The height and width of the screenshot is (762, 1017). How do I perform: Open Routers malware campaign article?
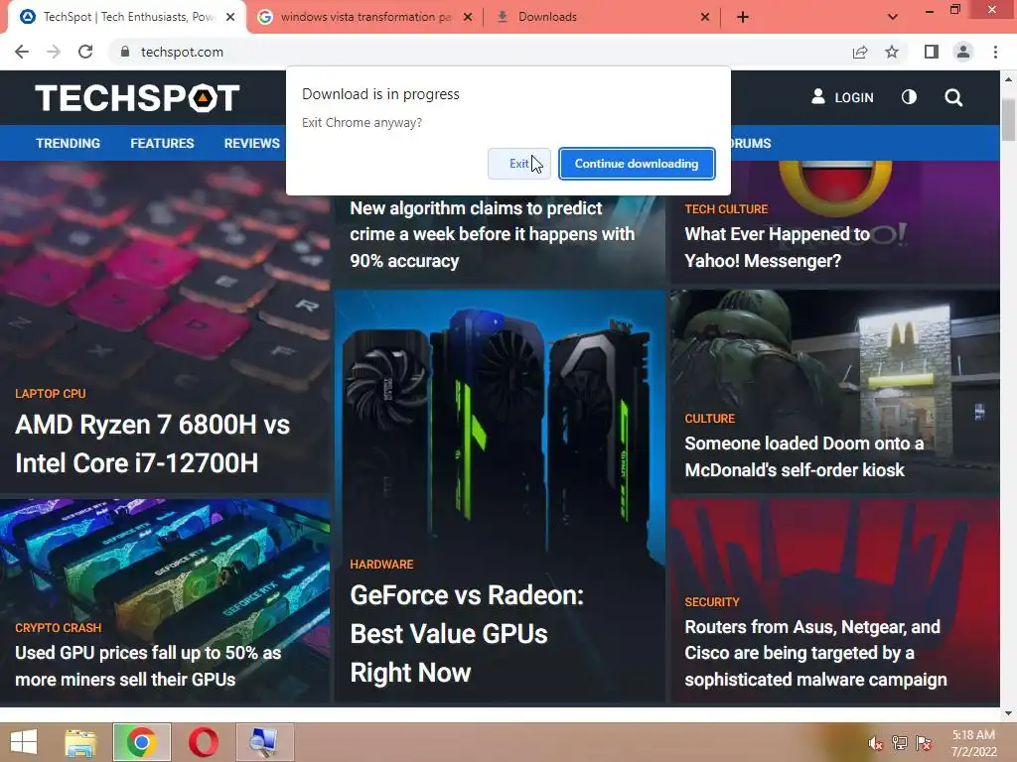[816, 653]
